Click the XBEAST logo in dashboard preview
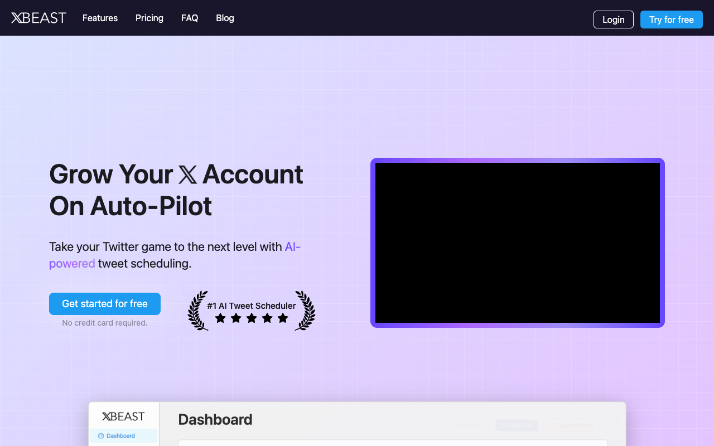 [123, 416]
